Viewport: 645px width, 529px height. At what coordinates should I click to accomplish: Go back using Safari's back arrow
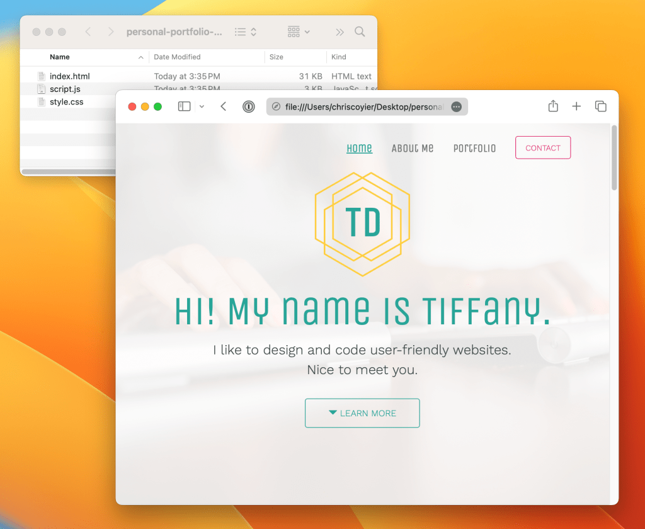(x=224, y=106)
